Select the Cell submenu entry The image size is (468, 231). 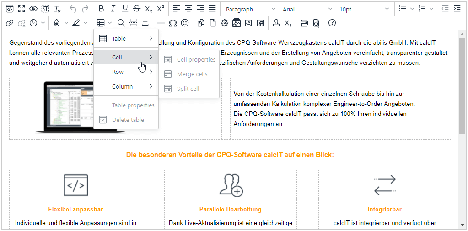126,57
